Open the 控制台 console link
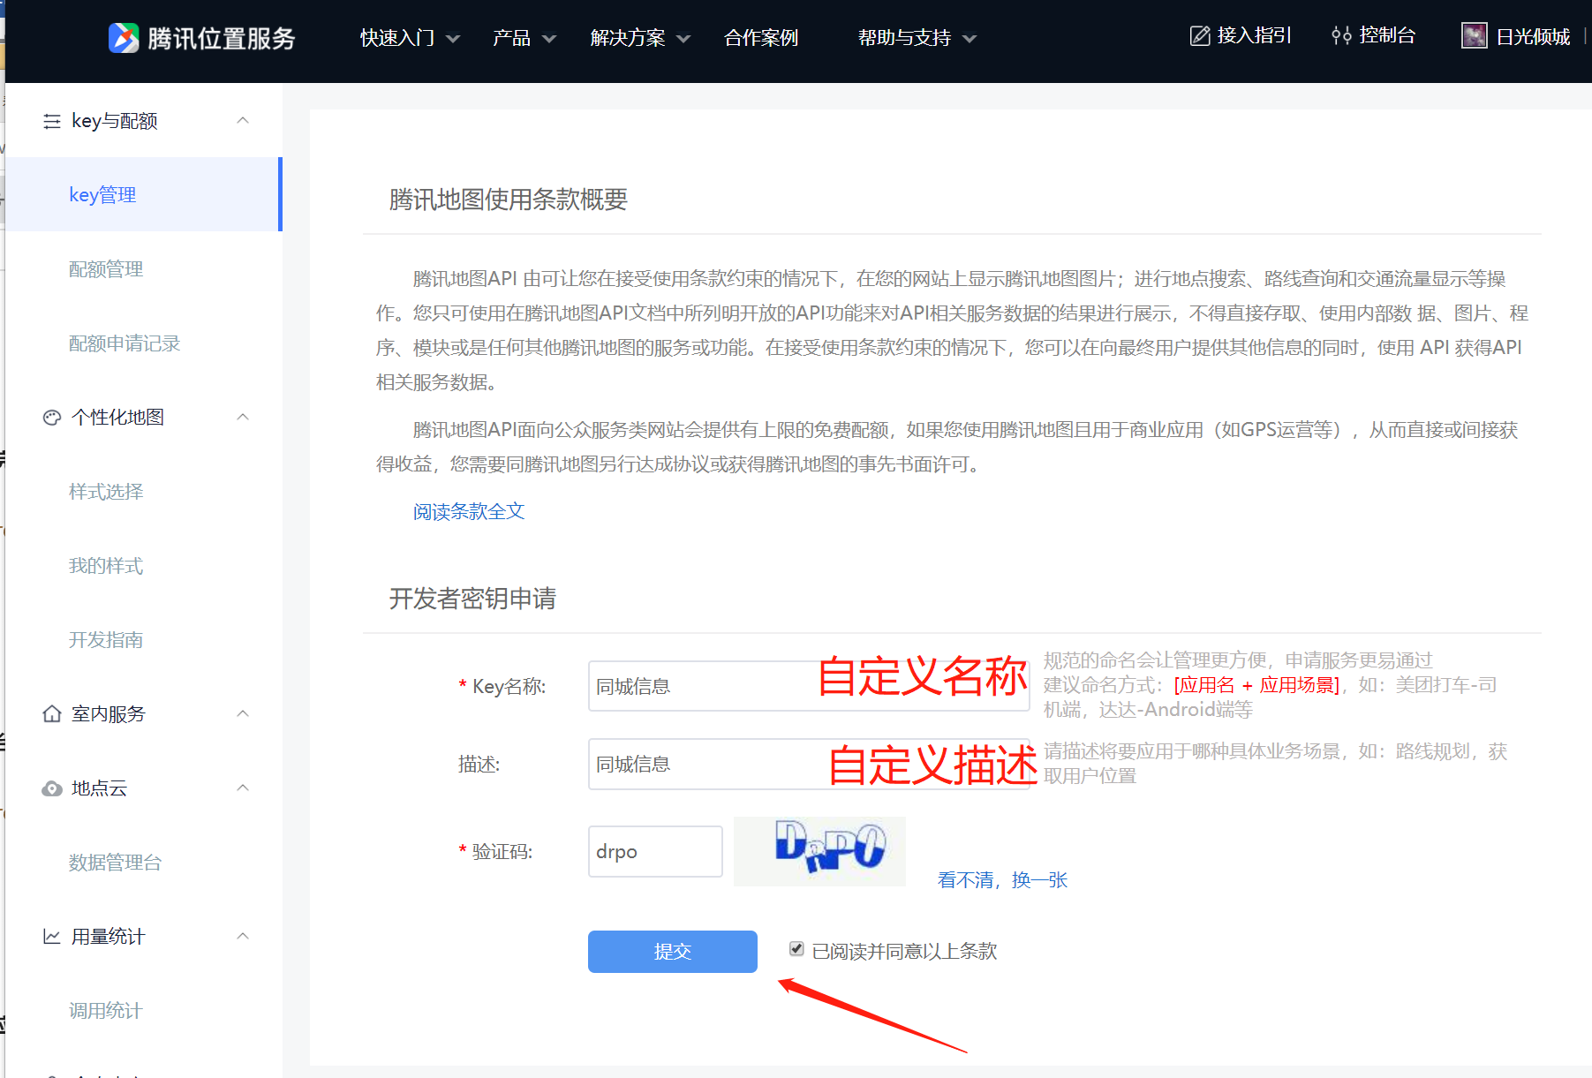1592x1078 pixels. pos(1387,35)
